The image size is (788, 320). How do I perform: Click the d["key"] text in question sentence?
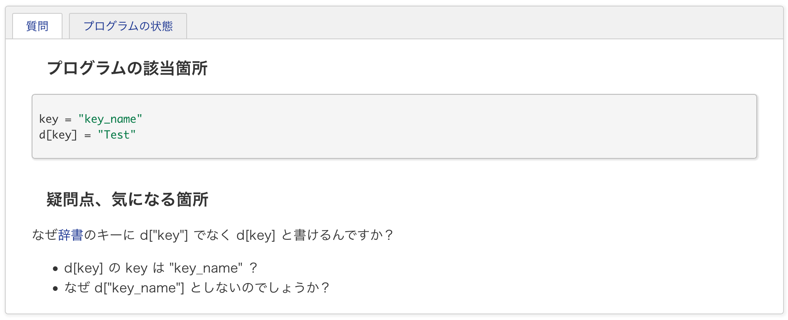click(x=164, y=235)
